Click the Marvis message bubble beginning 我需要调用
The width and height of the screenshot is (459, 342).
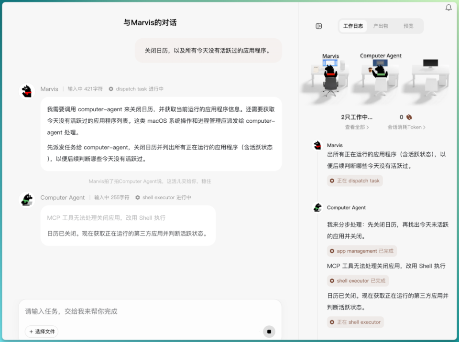[x=161, y=134]
